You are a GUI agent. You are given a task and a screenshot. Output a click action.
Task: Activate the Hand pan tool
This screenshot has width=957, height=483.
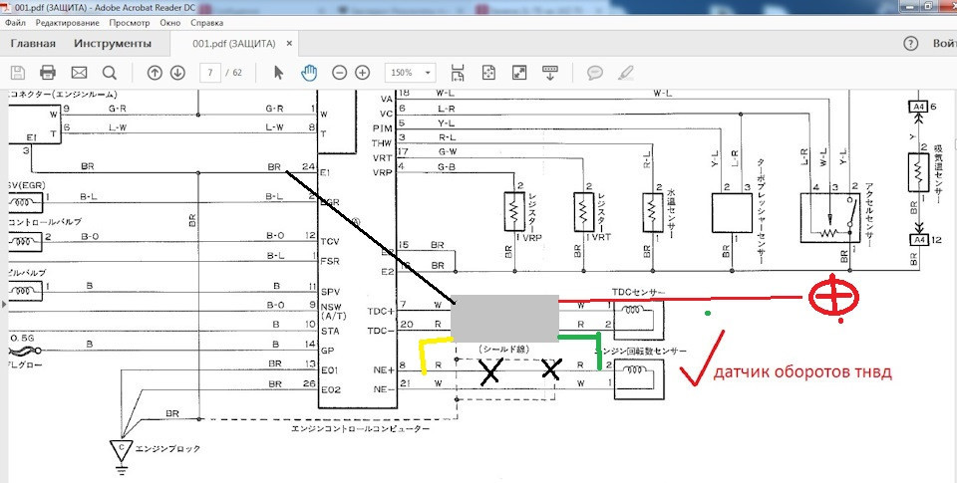[309, 73]
